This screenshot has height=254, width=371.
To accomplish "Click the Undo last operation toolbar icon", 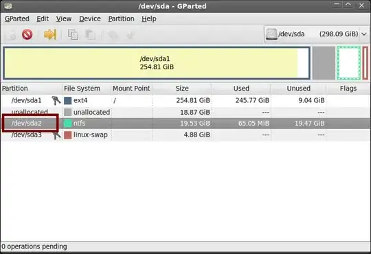I will [113, 35].
